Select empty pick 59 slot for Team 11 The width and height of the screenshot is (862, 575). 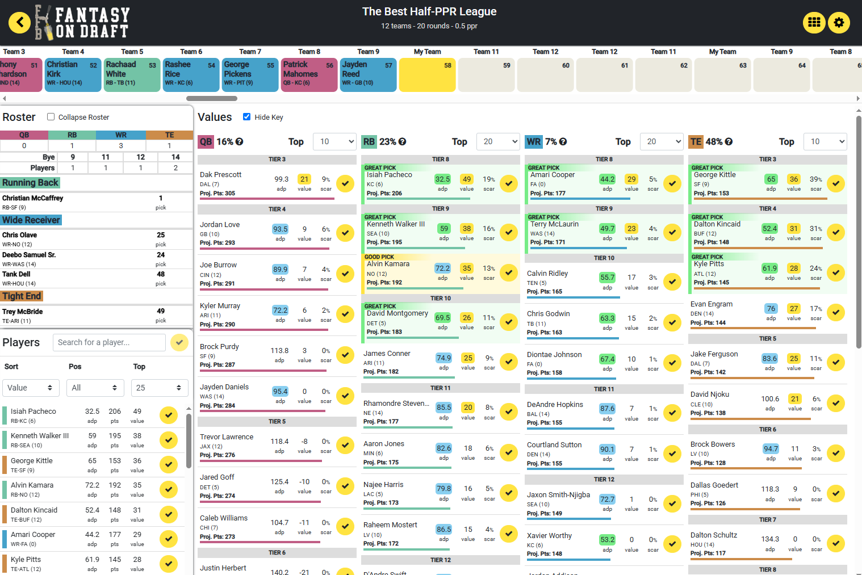(x=487, y=75)
